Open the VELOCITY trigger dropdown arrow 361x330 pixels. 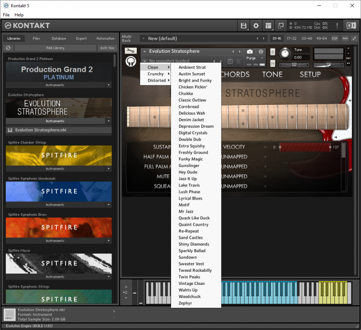click(x=265, y=147)
